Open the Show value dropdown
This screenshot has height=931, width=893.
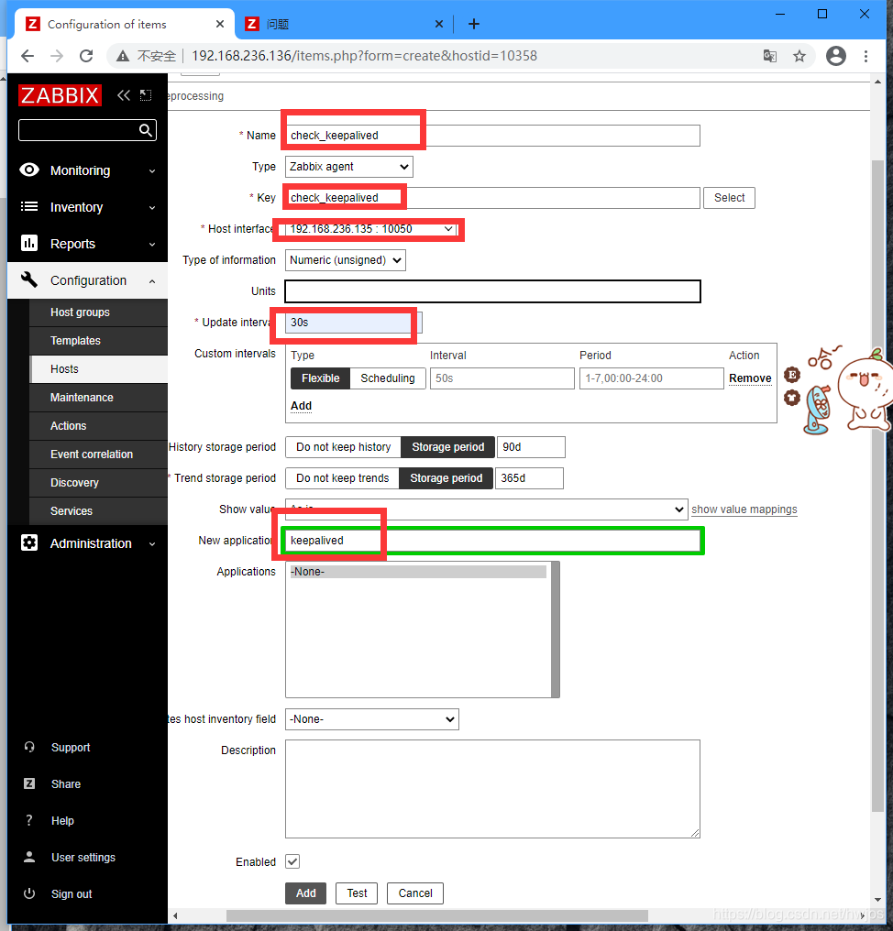point(487,509)
